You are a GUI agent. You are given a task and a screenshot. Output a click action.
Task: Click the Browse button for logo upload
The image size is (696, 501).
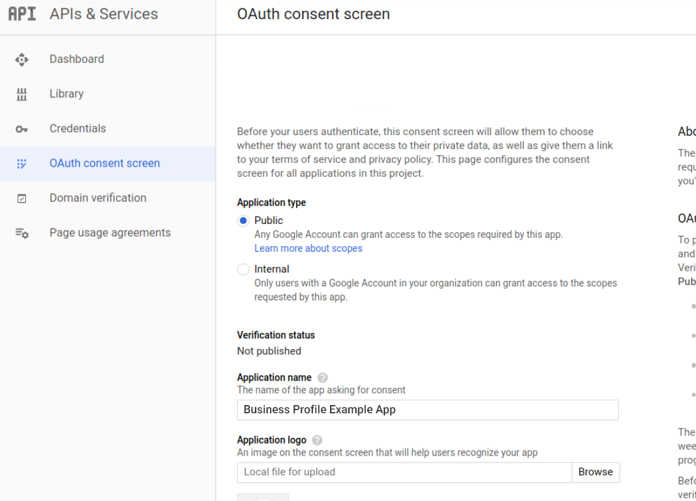coord(595,472)
